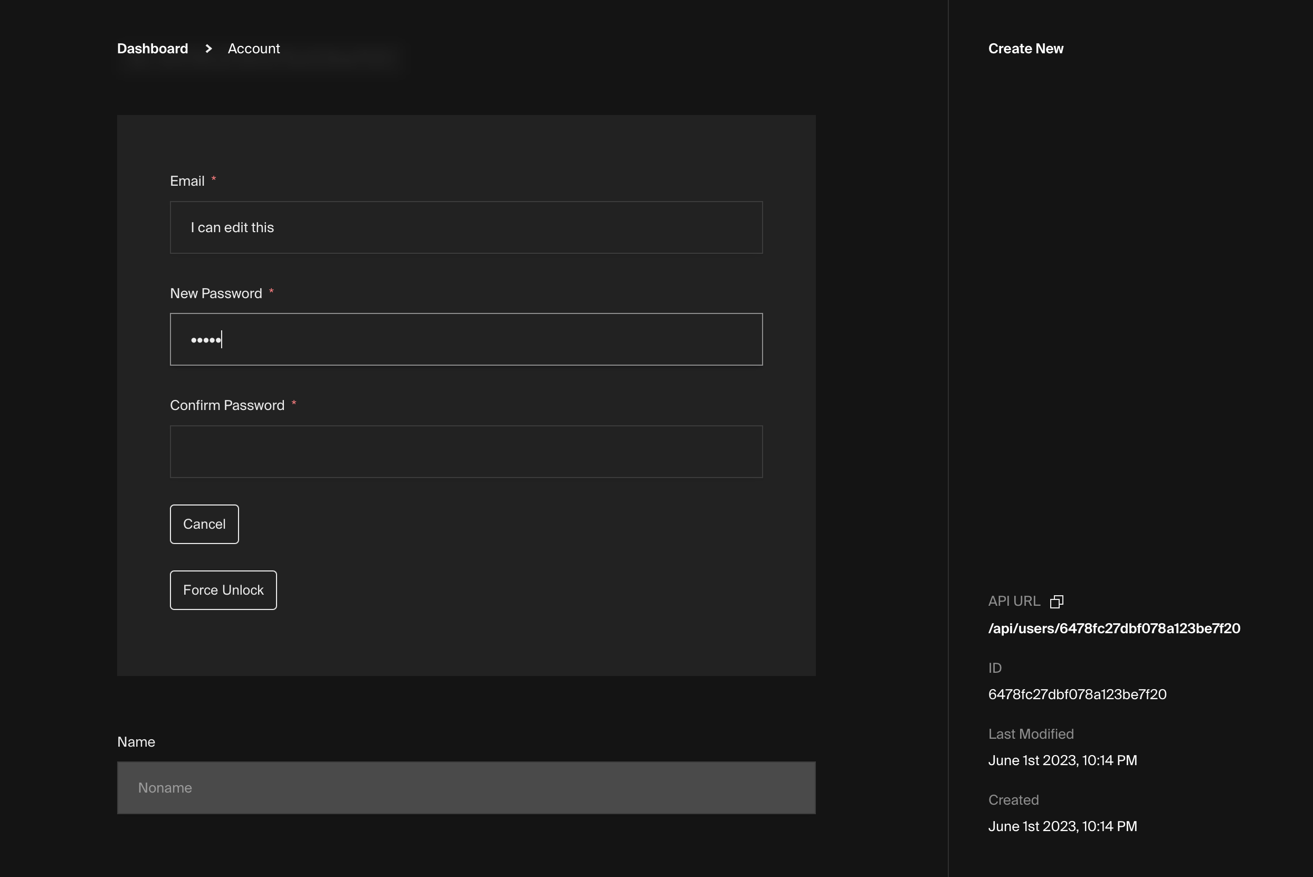1313x877 pixels.
Task: Open the /api/users API URL link
Action: 1115,628
